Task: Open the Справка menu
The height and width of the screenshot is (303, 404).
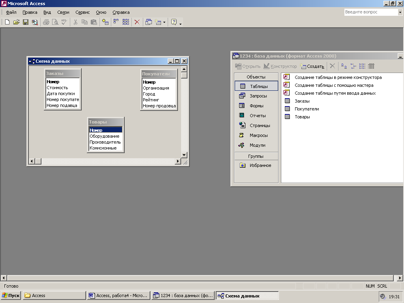Action: click(121, 12)
